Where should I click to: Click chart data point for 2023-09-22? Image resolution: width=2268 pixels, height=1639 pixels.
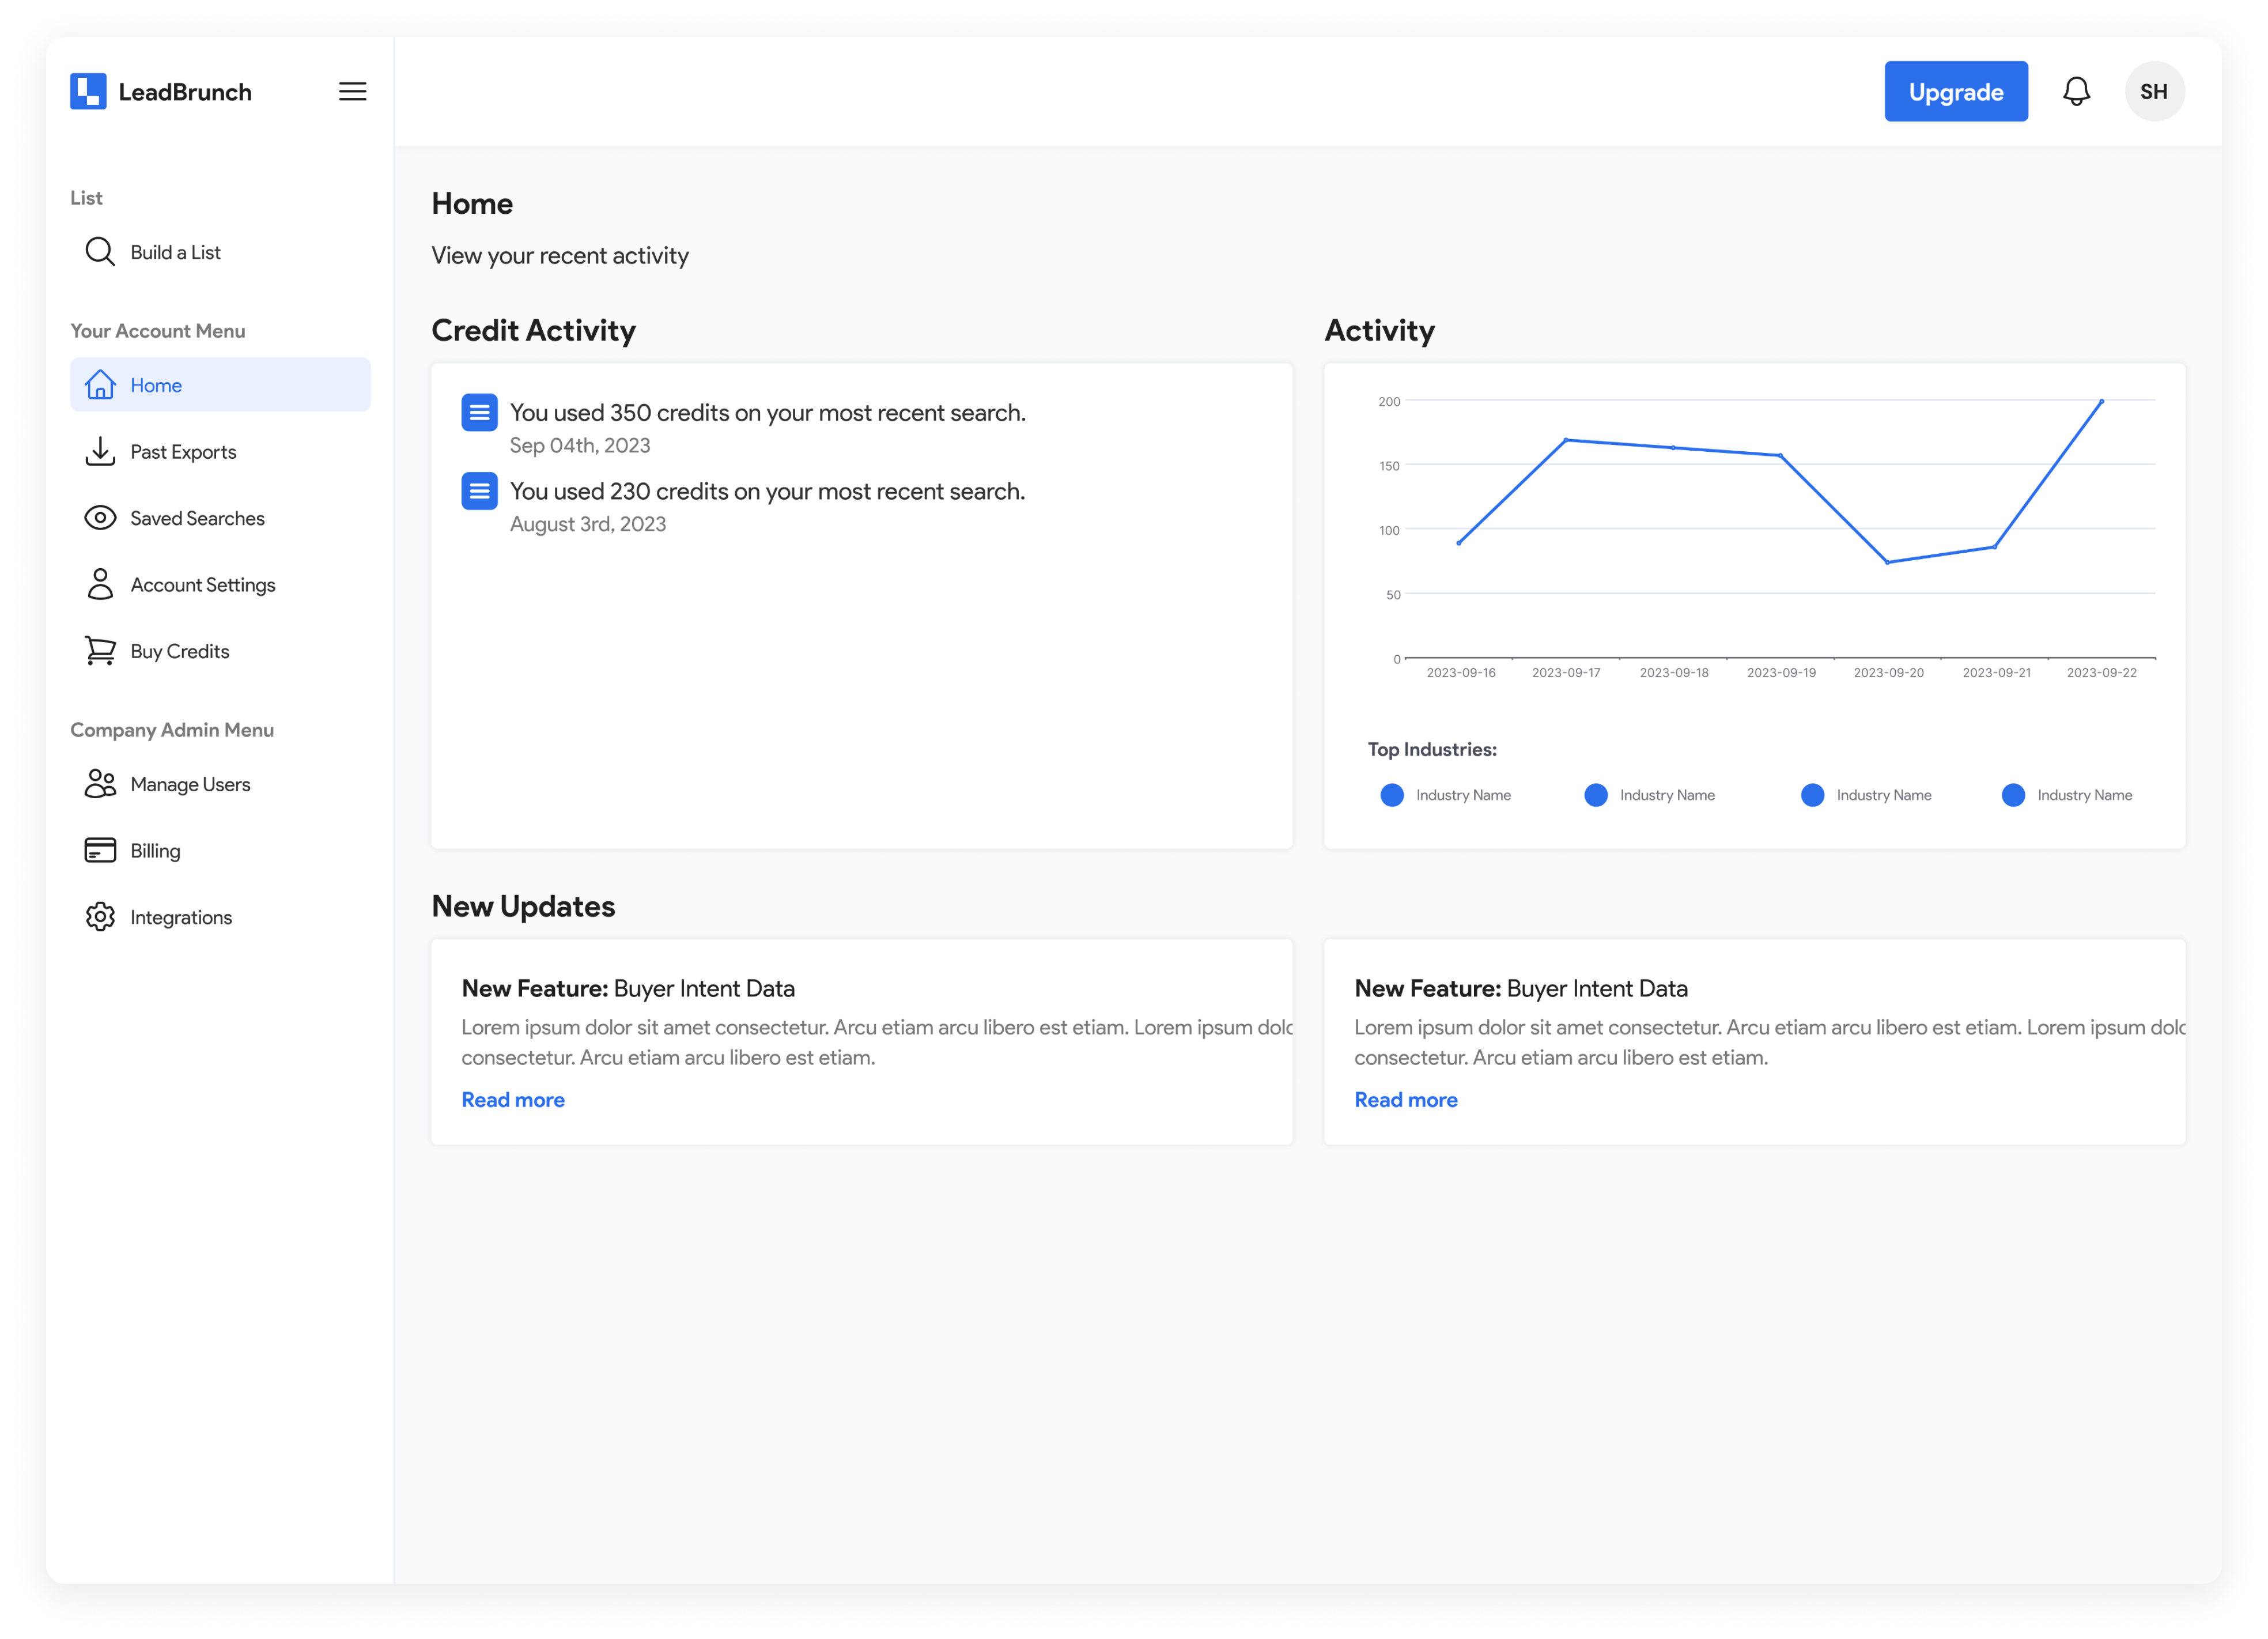tap(2101, 401)
